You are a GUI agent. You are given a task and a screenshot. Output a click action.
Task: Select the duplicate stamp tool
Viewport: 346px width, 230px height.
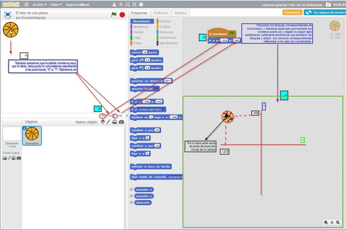(115, 4)
